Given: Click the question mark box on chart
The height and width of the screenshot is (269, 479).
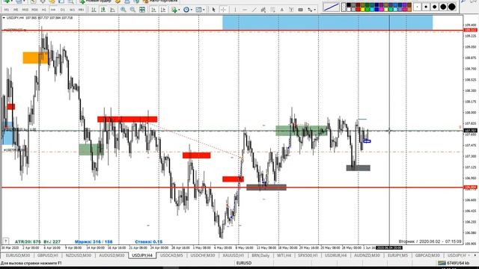Looking at the screenshot, I should [x=5, y=241].
